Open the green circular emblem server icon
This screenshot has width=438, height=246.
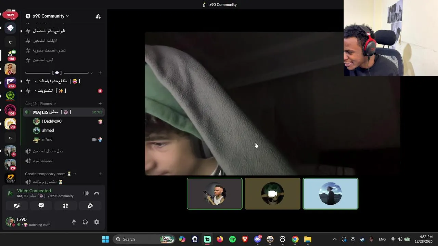point(10,96)
